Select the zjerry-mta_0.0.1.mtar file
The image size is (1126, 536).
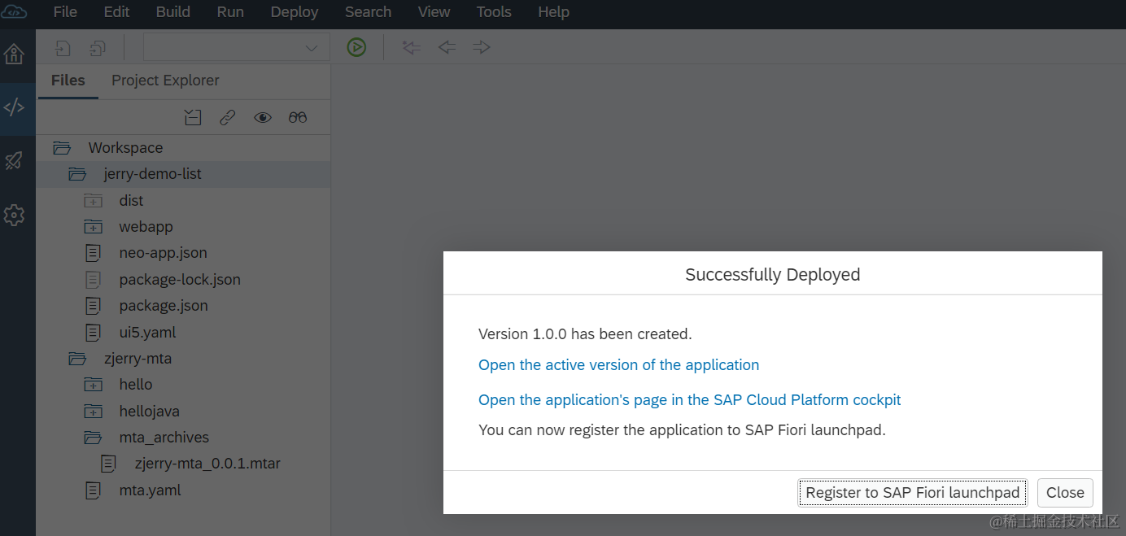207,464
